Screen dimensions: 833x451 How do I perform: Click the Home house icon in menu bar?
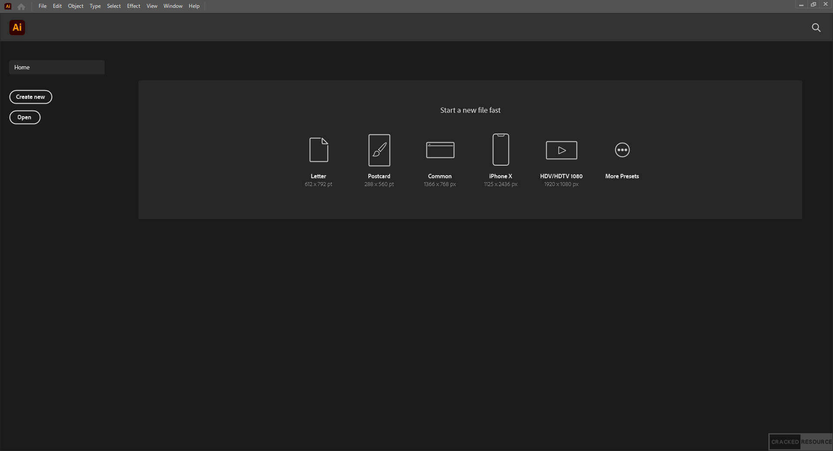(x=21, y=7)
